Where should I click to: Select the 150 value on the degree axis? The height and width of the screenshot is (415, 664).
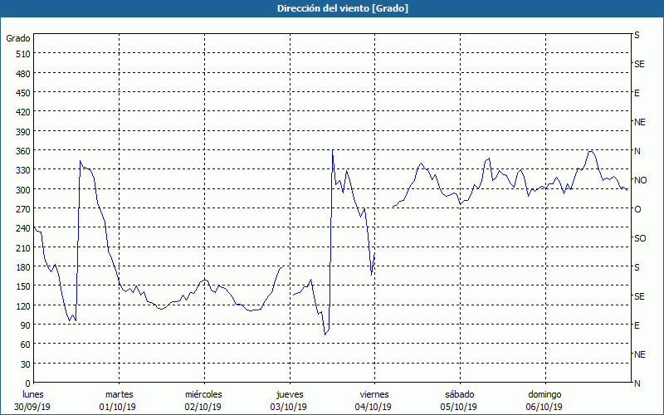pyautogui.click(x=23, y=286)
